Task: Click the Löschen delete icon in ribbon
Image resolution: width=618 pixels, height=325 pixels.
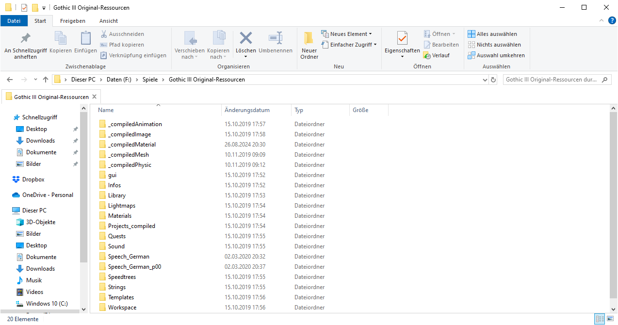Action: [246, 38]
